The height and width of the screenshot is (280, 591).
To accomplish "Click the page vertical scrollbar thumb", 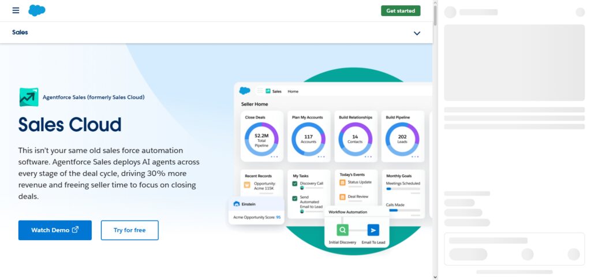I will (435, 15).
